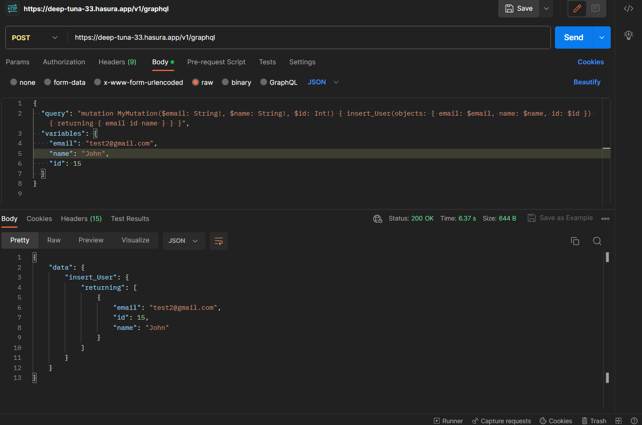This screenshot has width=642, height=425.
Task: Open the Test Results tab
Action: coord(130,219)
